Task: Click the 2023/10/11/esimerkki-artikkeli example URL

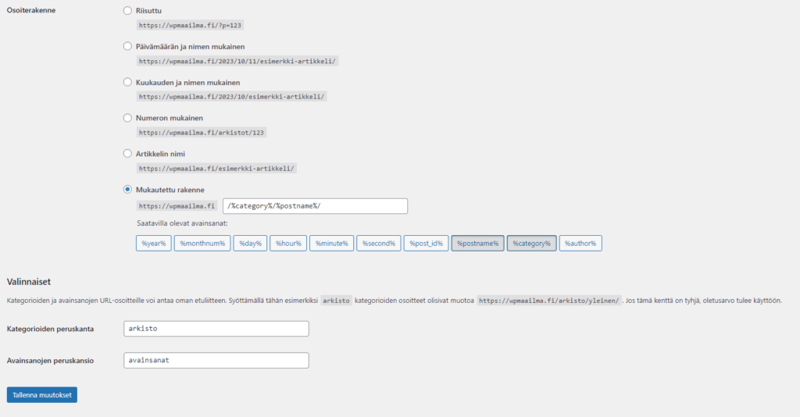Action: 237,61
